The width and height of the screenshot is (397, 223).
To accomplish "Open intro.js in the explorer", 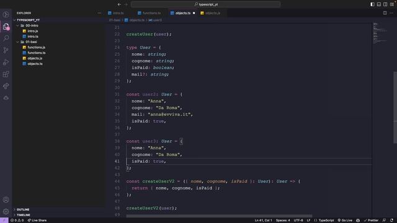I will pyautogui.click(x=33, y=31).
